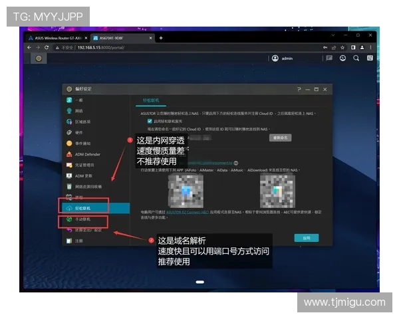This screenshot has width=399, height=319.
Task: Click the 应用 apply button
Action: pos(306,237)
